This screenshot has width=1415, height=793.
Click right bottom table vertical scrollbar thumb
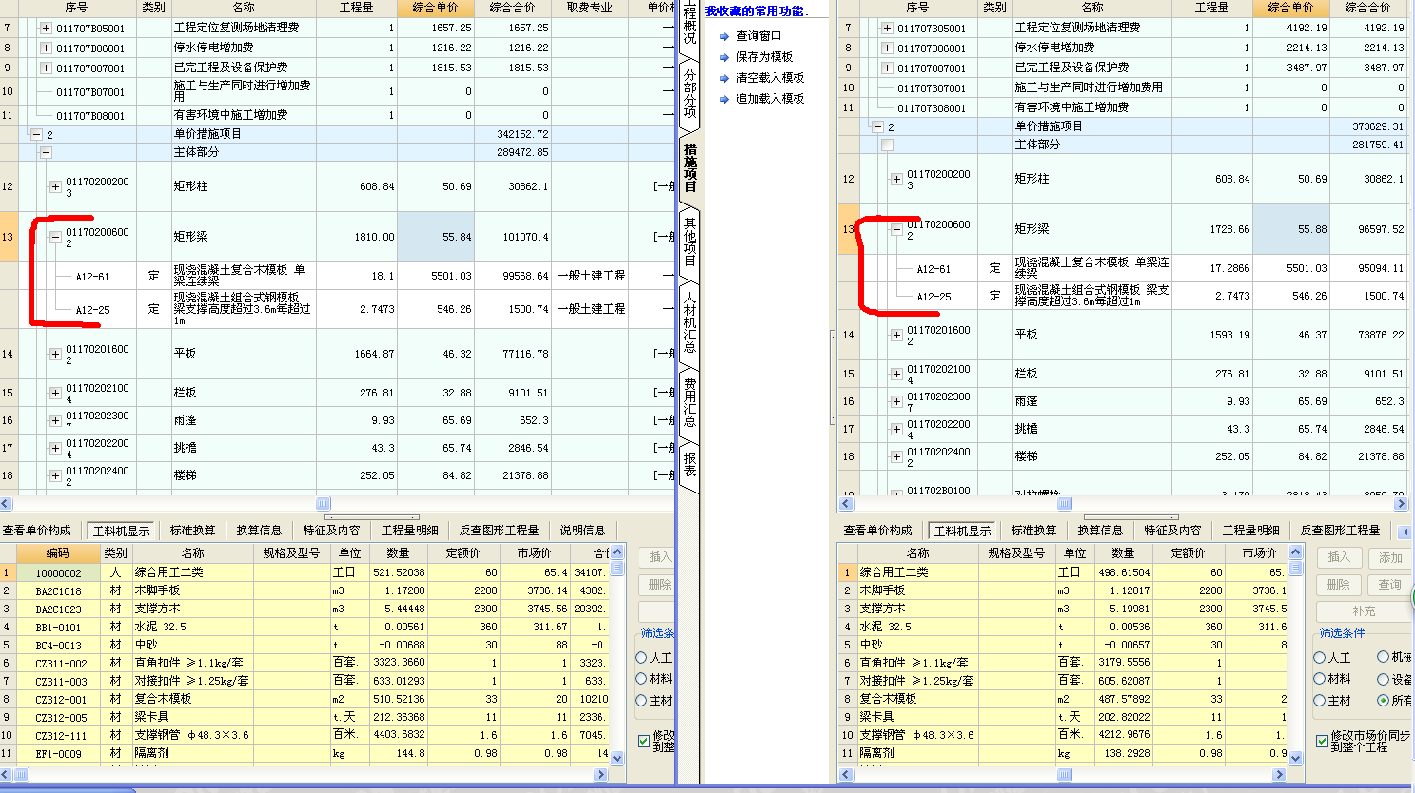(1295, 567)
